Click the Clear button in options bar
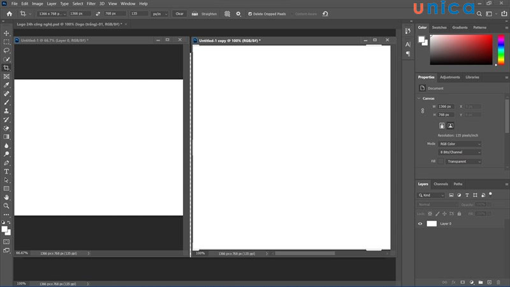This screenshot has height=287, width=510. click(x=179, y=13)
